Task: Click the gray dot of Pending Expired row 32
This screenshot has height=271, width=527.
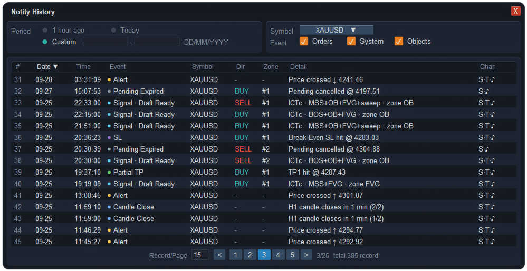Action: pos(109,91)
